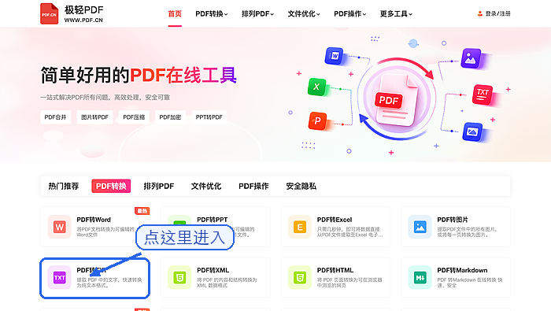The height and width of the screenshot is (311, 551).
Task: Click the purple image icon in banner
Action: coord(471,59)
